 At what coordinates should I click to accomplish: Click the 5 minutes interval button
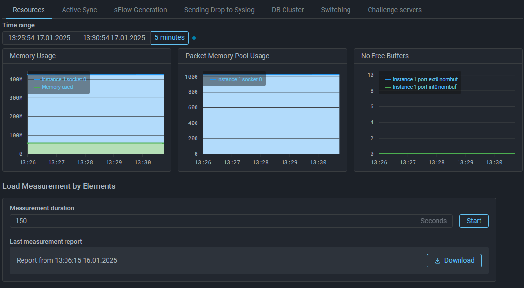click(x=170, y=38)
